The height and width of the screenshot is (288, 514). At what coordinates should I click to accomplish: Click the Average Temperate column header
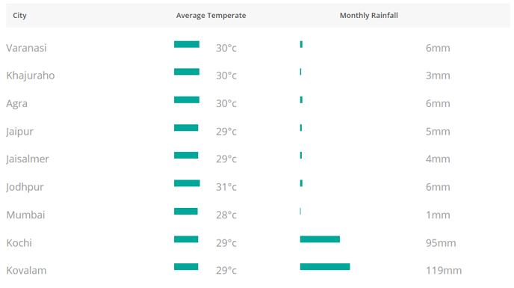211,16
